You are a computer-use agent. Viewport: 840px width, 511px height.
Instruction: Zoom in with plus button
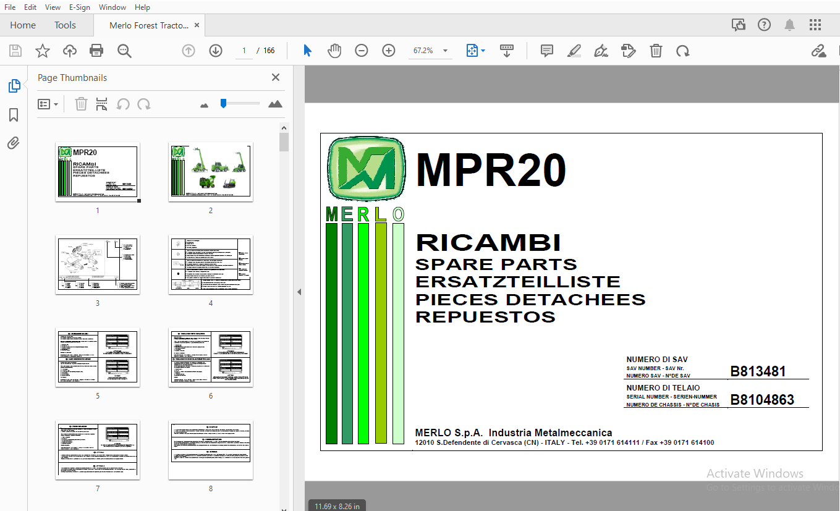point(389,51)
